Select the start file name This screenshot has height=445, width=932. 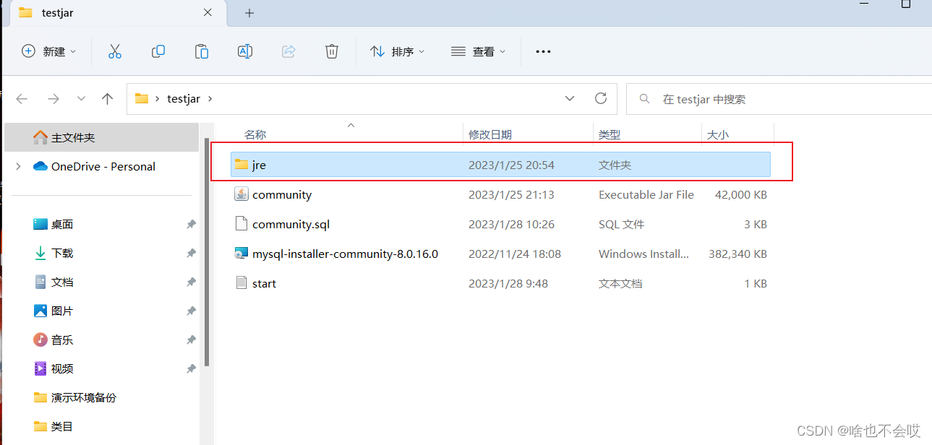tap(264, 283)
